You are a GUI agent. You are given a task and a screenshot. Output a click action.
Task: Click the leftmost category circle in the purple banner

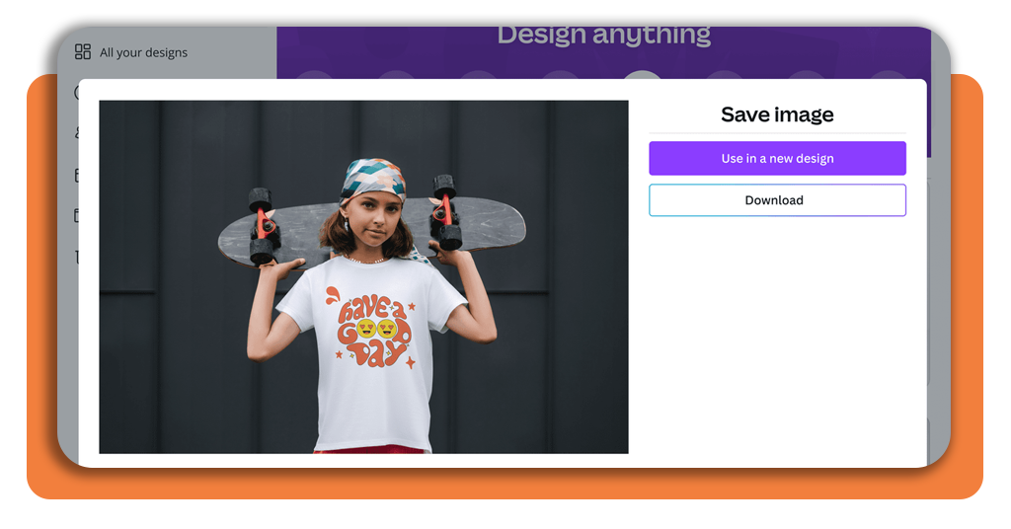coord(314,75)
